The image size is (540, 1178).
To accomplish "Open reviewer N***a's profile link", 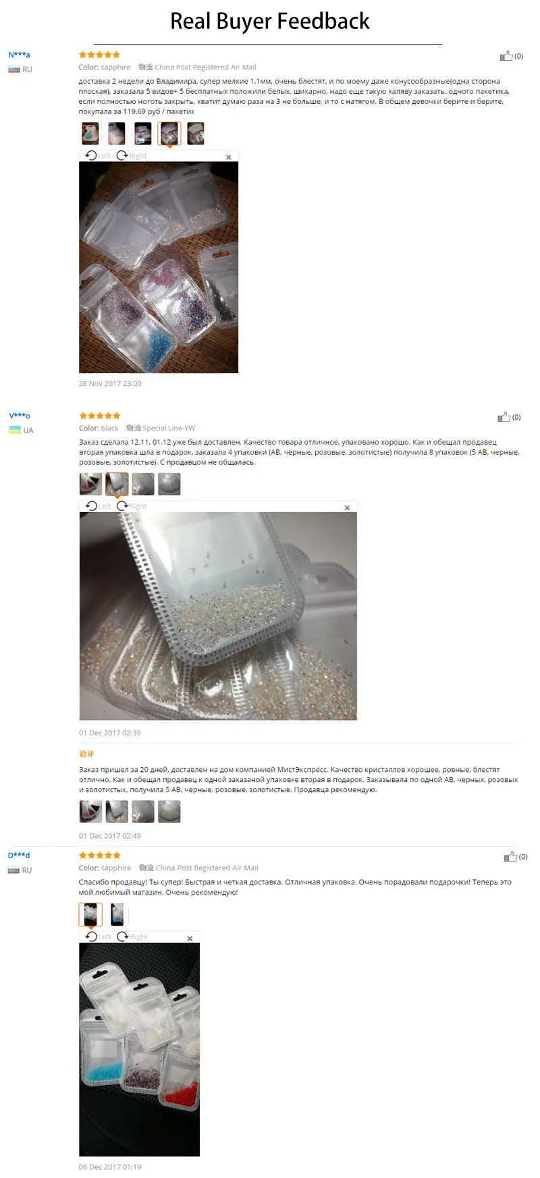I will coord(19,55).
